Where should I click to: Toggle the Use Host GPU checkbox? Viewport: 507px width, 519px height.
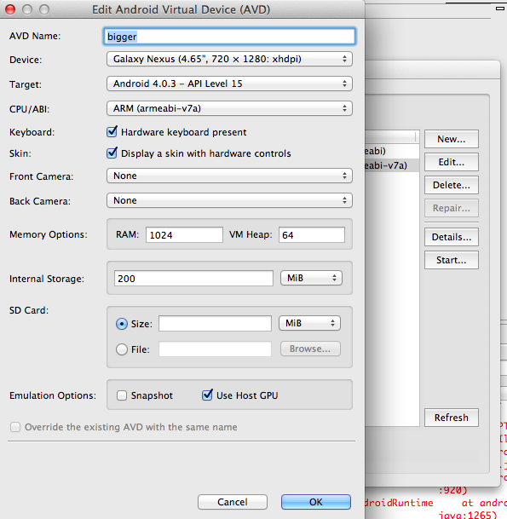(x=207, y=395)
